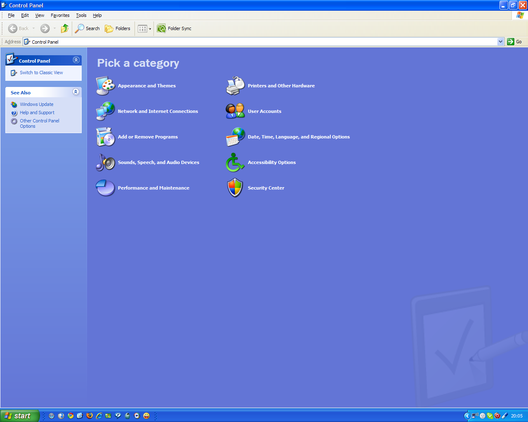This screenshot has width=528, height=422.
Task: Open the Printers and Other Hardware icon
Action: 236,86
